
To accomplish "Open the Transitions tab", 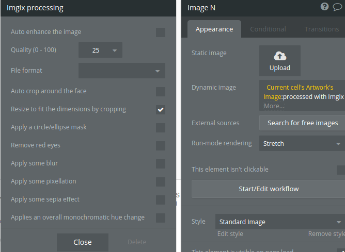I will click(x=321, y=29).
